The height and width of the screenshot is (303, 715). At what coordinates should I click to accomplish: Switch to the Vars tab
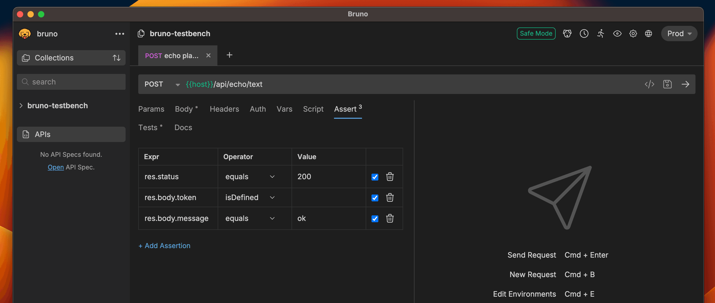[x=284, y=109]
